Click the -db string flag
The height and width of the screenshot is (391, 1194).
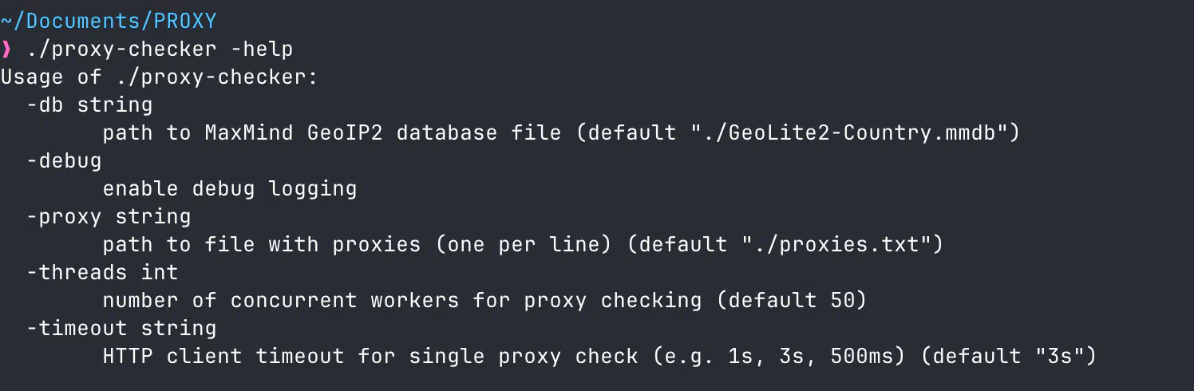89,105
